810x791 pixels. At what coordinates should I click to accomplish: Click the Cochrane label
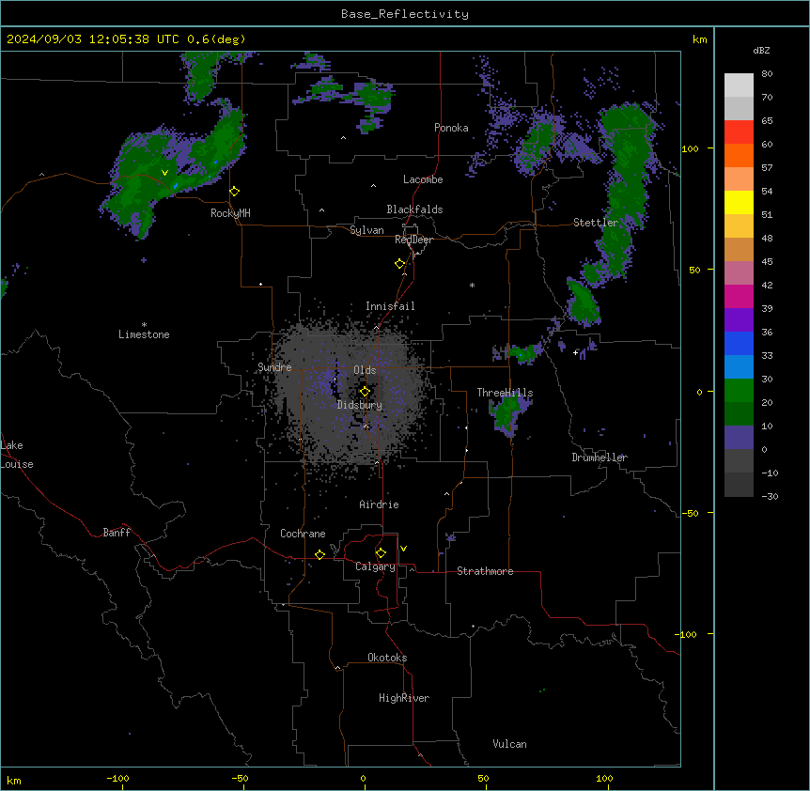(x=303, y=534)
